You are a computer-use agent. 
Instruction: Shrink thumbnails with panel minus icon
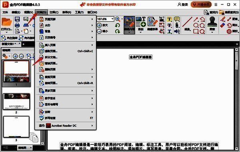(22, 57)
